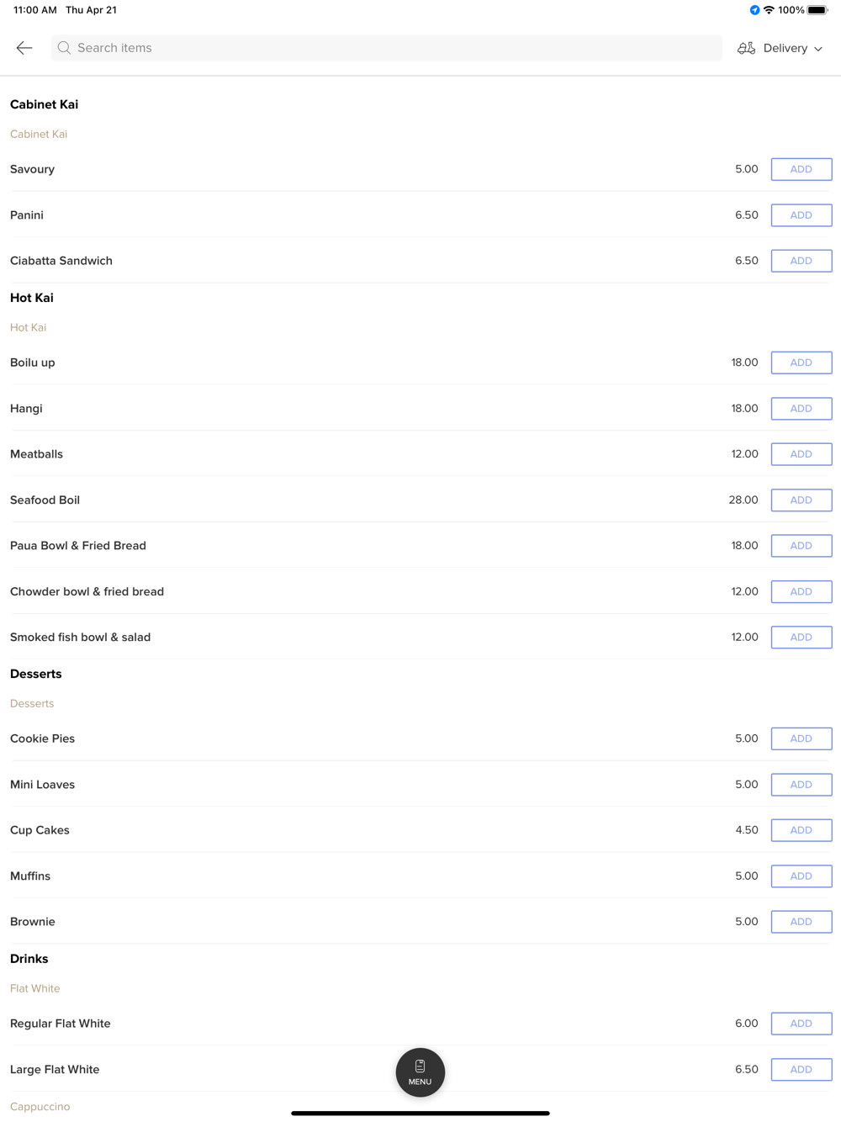Add Smoked fish bowl & salad
This screenshot has height=1122, width=841.
pos(801,638)
